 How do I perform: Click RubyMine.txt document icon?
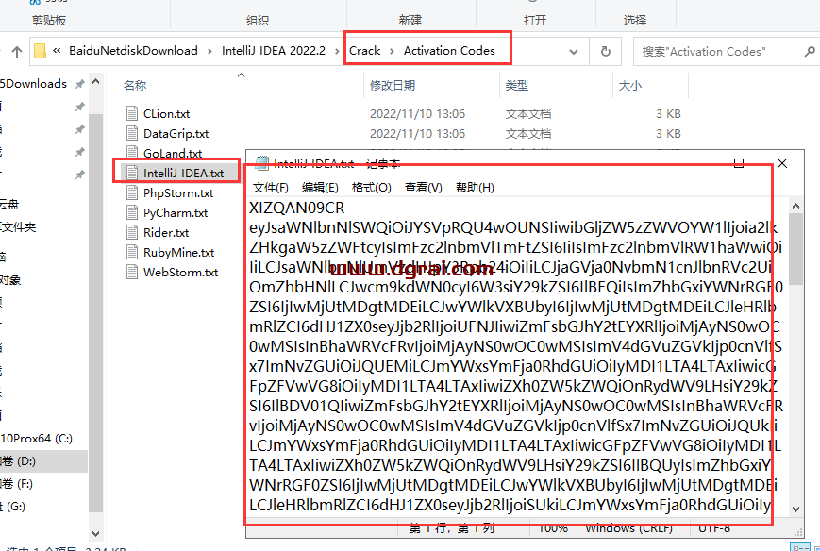point(132,252)
